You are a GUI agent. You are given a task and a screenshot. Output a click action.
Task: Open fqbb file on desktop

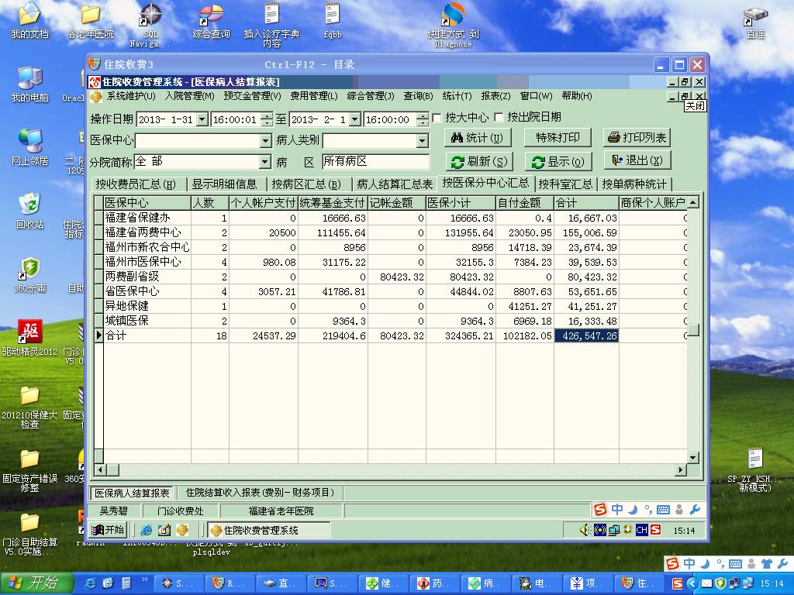[x=333, y=21]
